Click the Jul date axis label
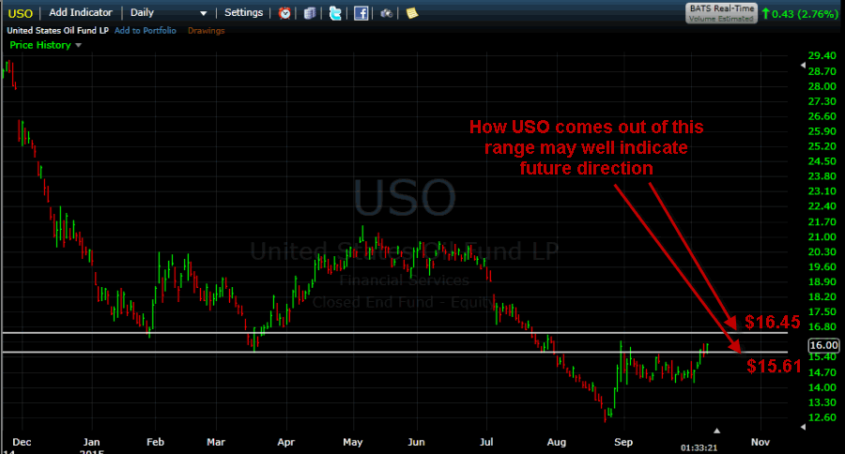Viewport: 845px width, 454px height. [486, 442]
